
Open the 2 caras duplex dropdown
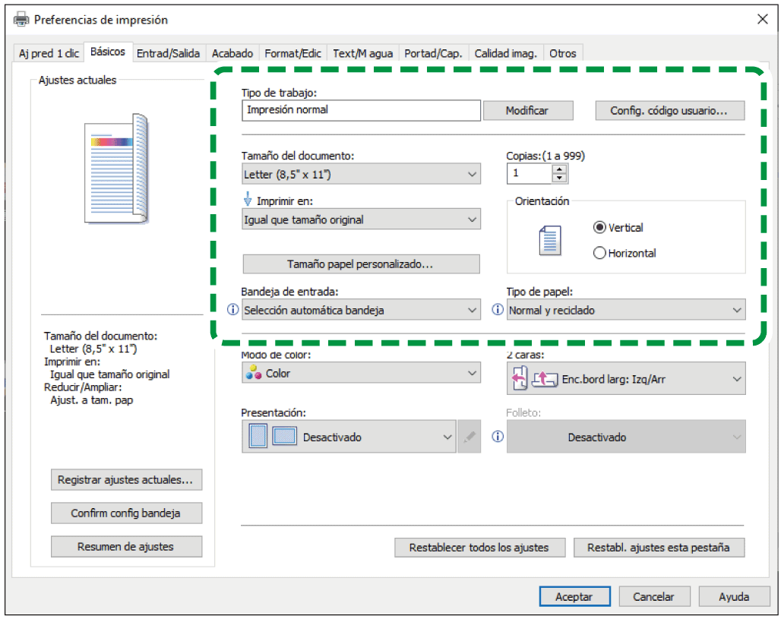coord(626,379)
